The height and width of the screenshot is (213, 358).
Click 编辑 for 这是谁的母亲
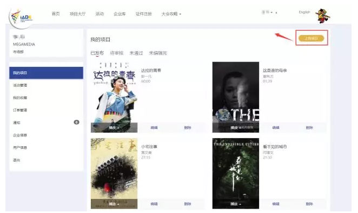(276, 128)
